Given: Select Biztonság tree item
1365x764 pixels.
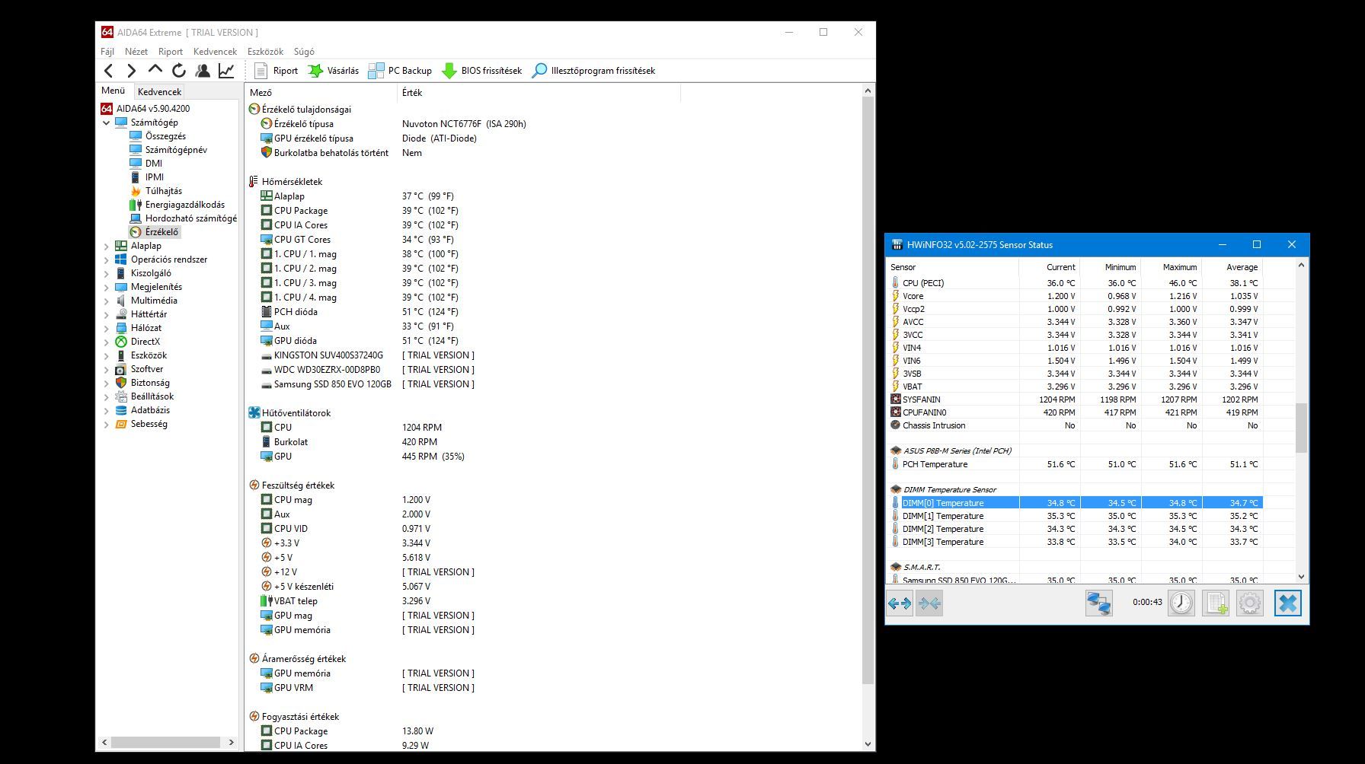Looking at the screenshot, I should 150,383.
